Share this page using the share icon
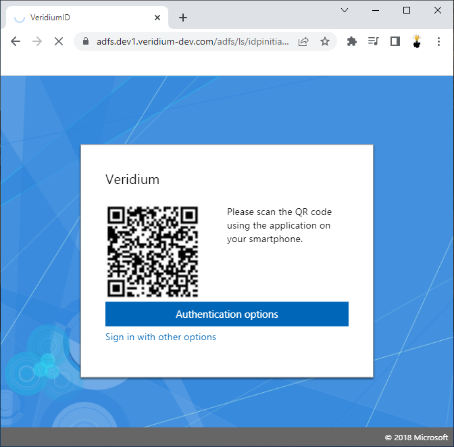454x447 pixels. click(303, 41)
